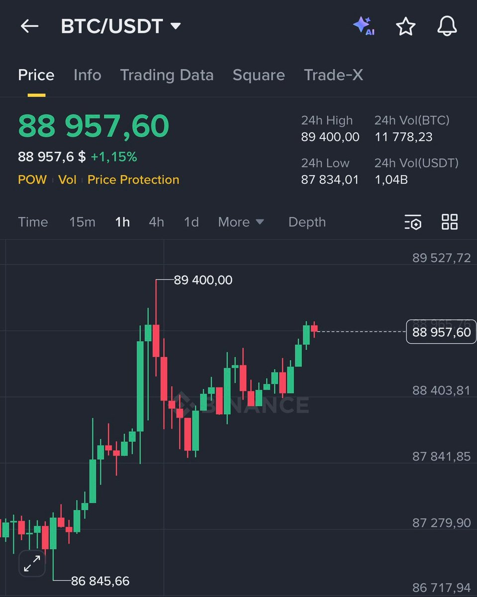Open the grid layout icon

[x=450, y=222]
